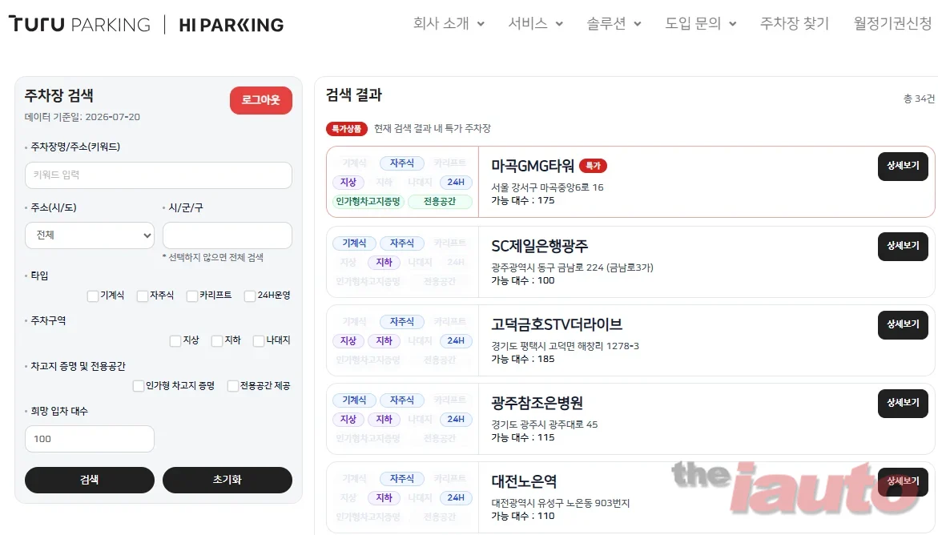Click the 초기화 reset button
The height and width of the screenshot is (535, 938).
pyautogui.click(x=227, y=480)
